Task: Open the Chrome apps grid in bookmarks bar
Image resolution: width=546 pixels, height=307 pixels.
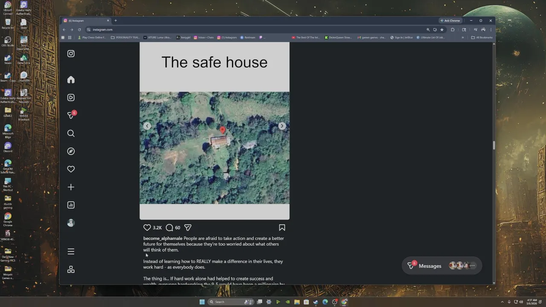Action: point(70,38)
